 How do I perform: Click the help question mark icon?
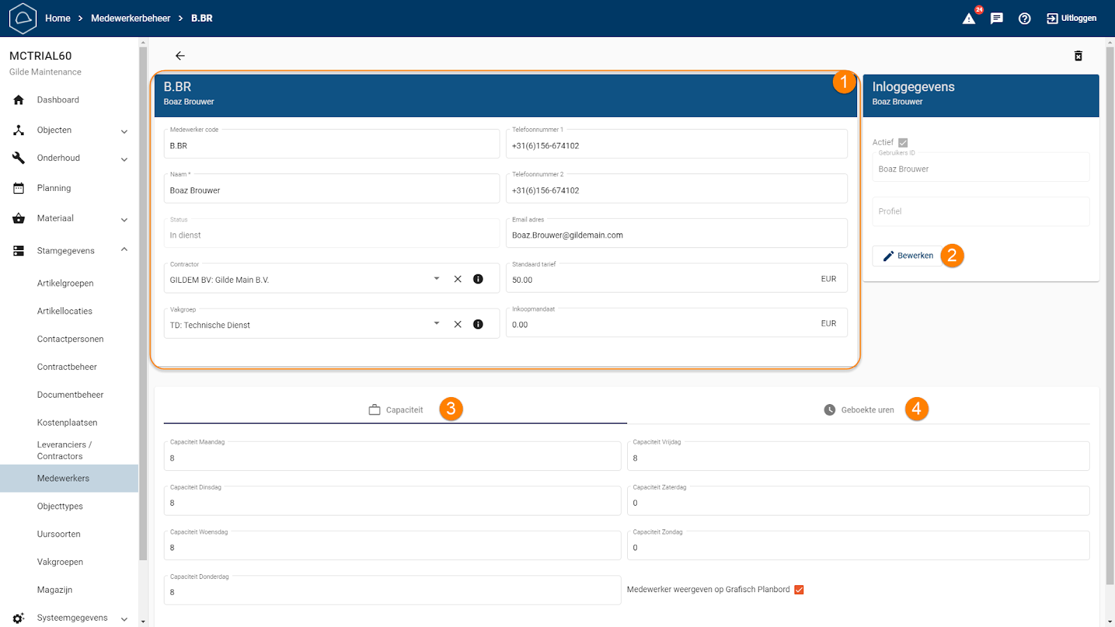(1024, 19)
